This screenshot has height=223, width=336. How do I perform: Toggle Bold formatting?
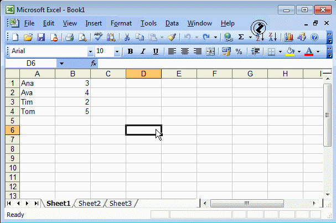130,51
